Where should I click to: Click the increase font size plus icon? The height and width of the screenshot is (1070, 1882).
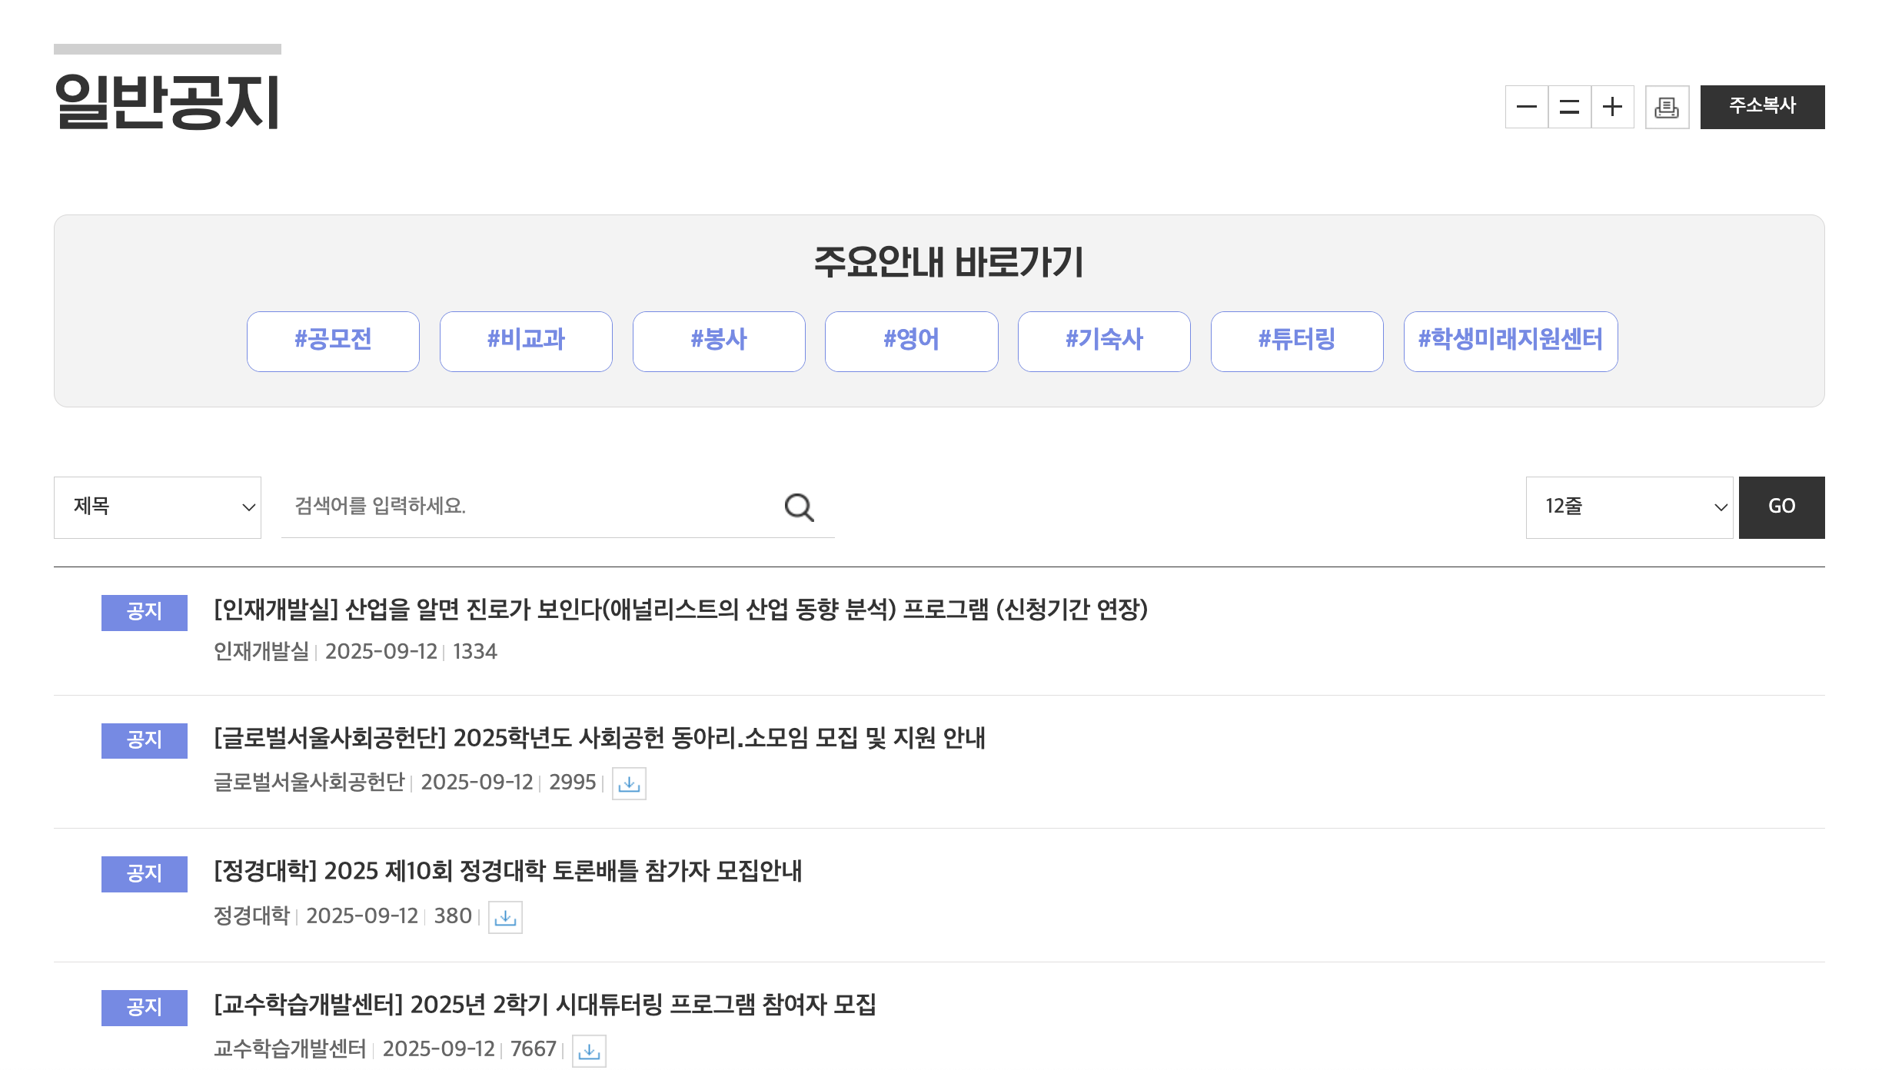click(1612, 107)
